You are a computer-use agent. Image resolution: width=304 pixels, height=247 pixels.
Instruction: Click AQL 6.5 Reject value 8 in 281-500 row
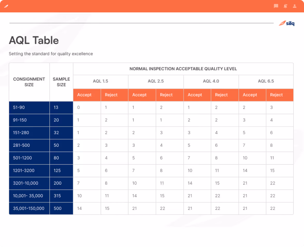click(x=280, y=145)
